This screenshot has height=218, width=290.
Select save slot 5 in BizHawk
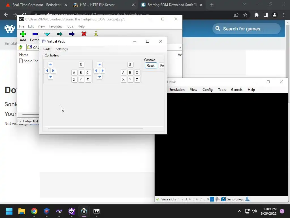point(193,199)
